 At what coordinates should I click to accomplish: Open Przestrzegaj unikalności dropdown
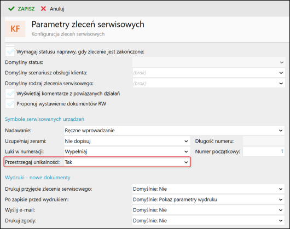(127, 162)
